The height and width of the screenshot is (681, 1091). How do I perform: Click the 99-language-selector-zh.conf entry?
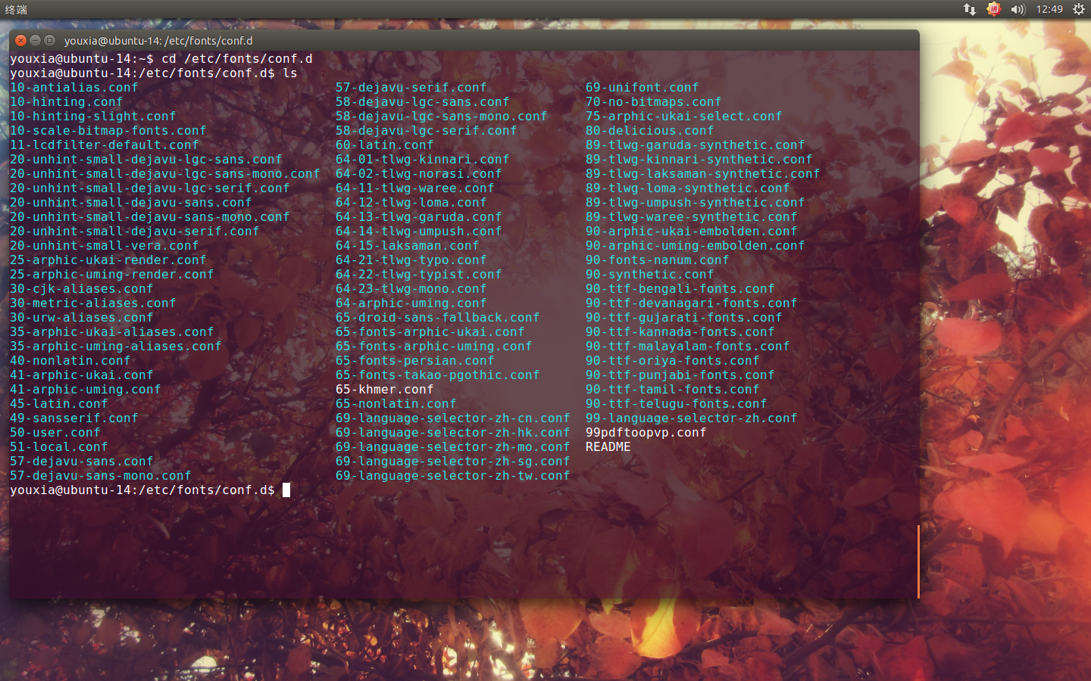(692, 418)
